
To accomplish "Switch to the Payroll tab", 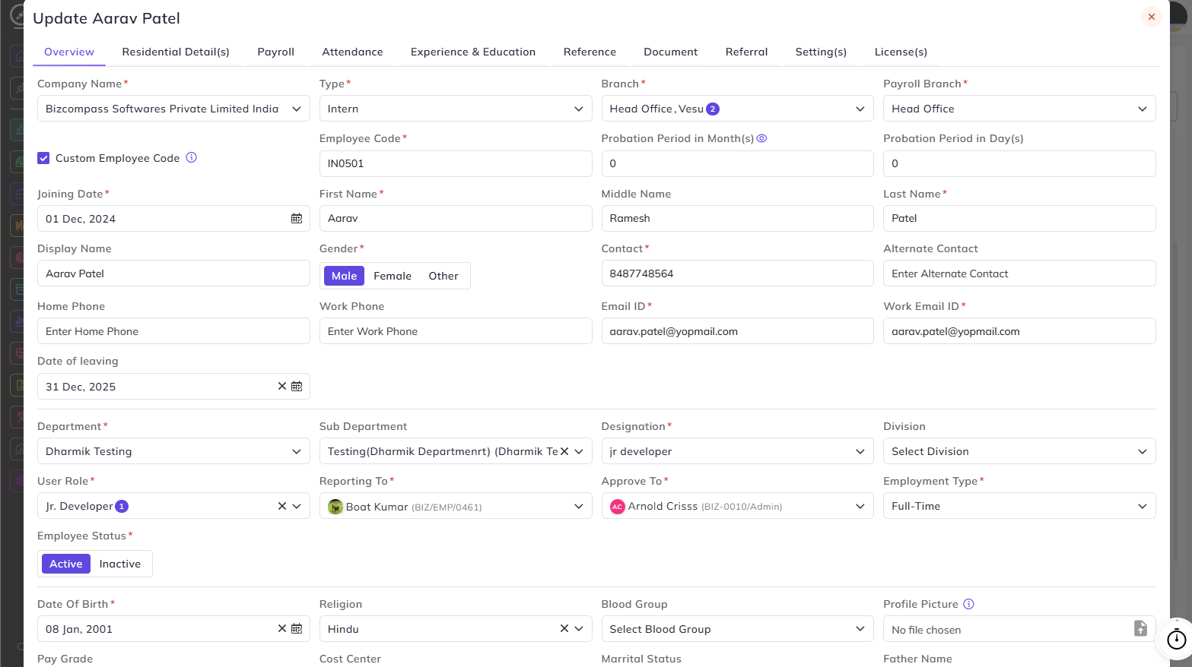I will tap(275, 52).
